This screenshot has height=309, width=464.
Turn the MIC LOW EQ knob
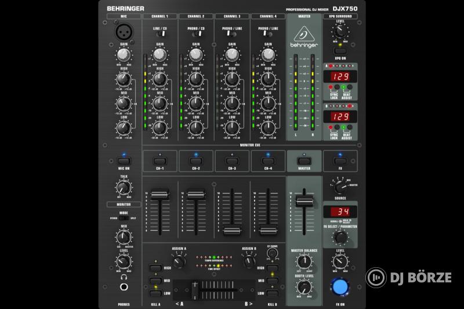pyautogui.click(x=124, y=128)
